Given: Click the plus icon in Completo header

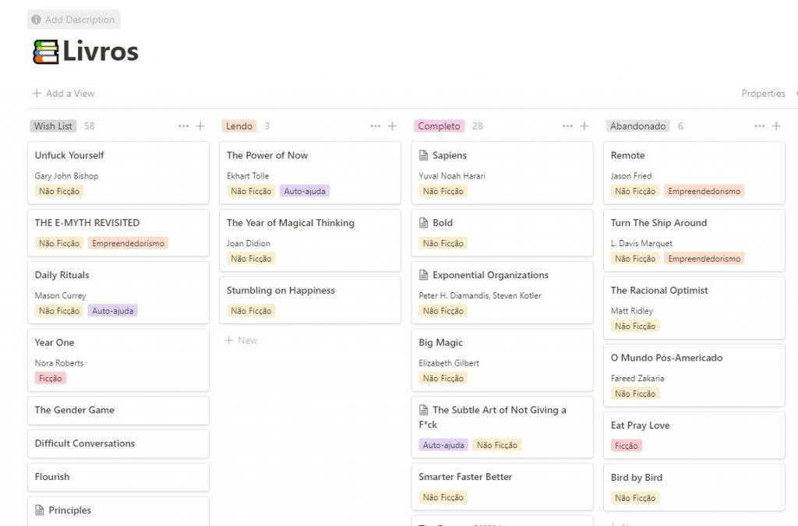Looking at the screenshot, I should tap(584, 126).
